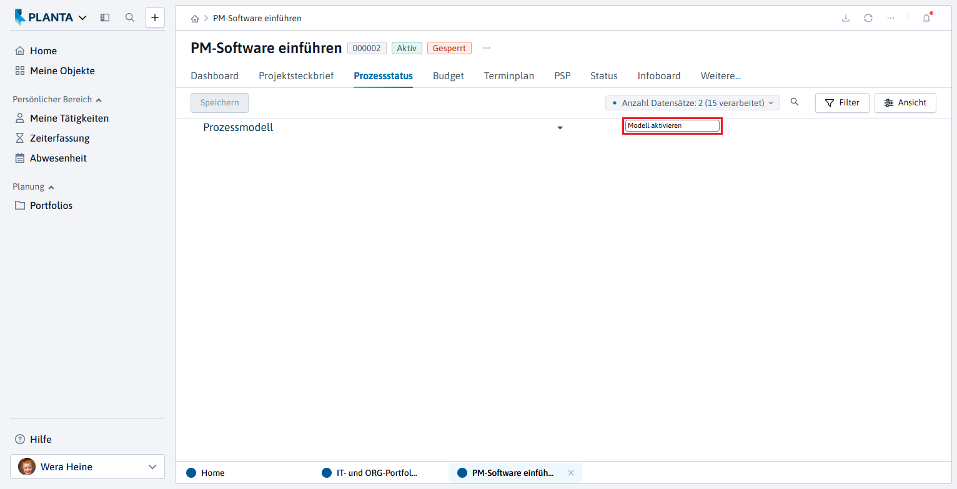Image resolution: width=957 pixels, height=489 pixels.
Task: Switch to IT- und ORG-Portfol... bottom tab
Action: tap(369, 473)
